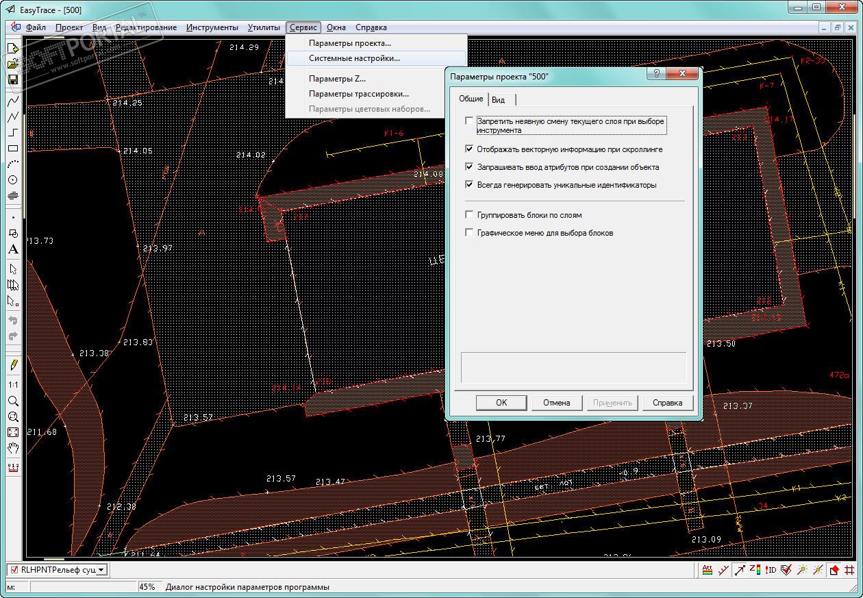Uncheck 'Всегда генерировать уникальные идентификаторы'
This screenshot has height=598, width=863.
point(469,185)
